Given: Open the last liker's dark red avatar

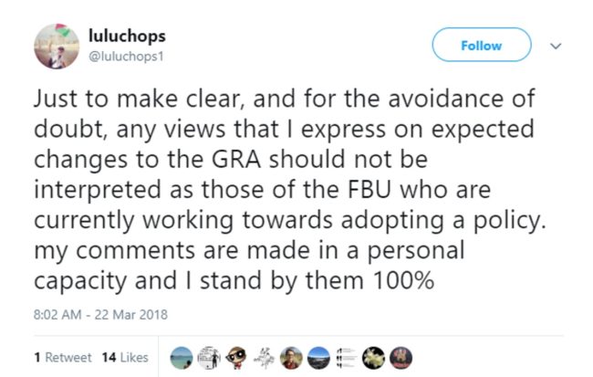Looking at the screenshot, I should click(x=400, y=356).
